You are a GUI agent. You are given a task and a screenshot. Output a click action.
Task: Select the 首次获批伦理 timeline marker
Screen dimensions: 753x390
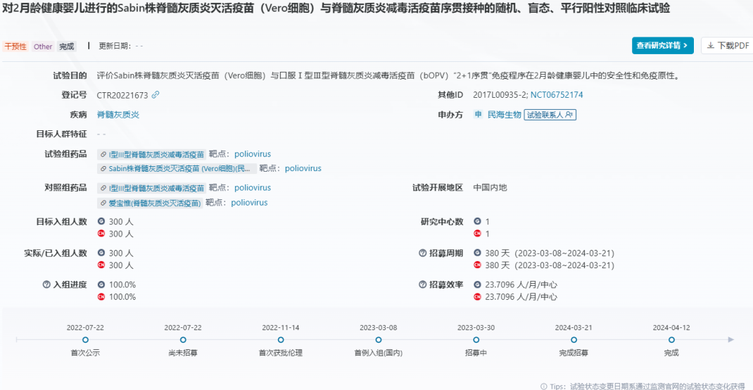(x=281, y=339)
